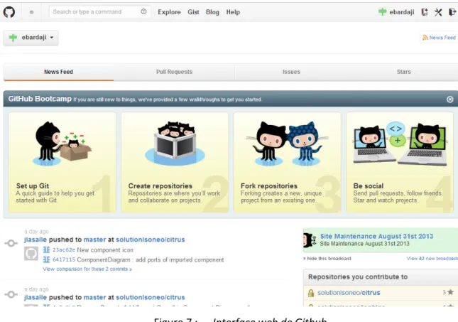Image resolution: width=458 pixels, height=322 pixels.
Task: Open the Be social guide title
Action: pos(369,186)
